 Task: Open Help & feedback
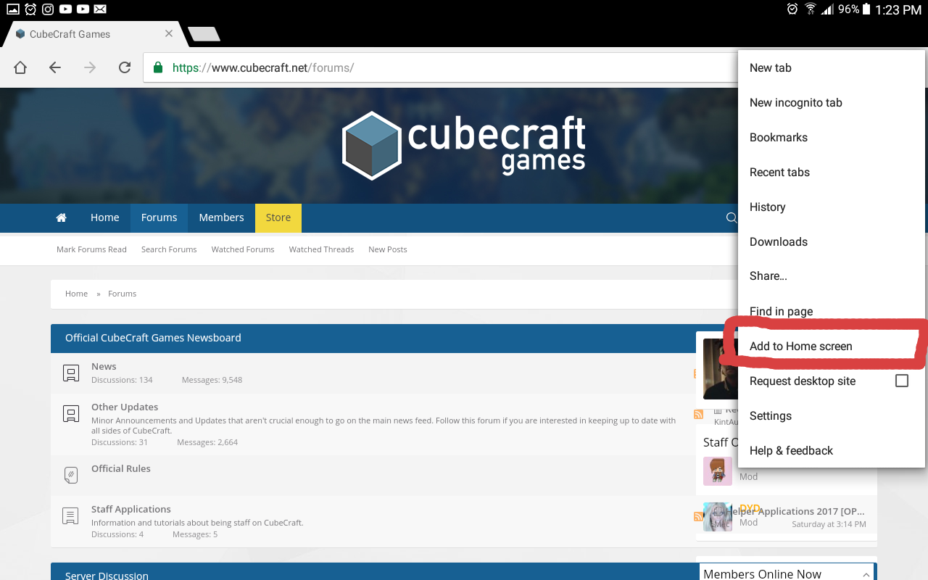[832, 450]
